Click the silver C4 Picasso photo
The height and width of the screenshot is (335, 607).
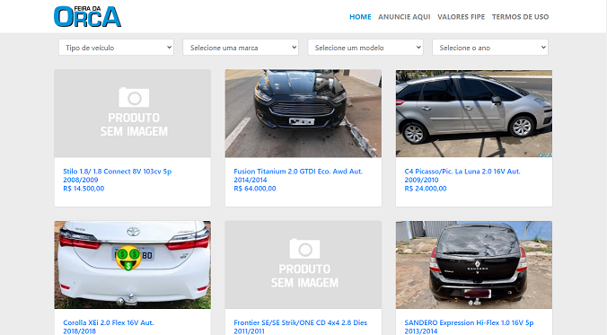click(474, 113)
